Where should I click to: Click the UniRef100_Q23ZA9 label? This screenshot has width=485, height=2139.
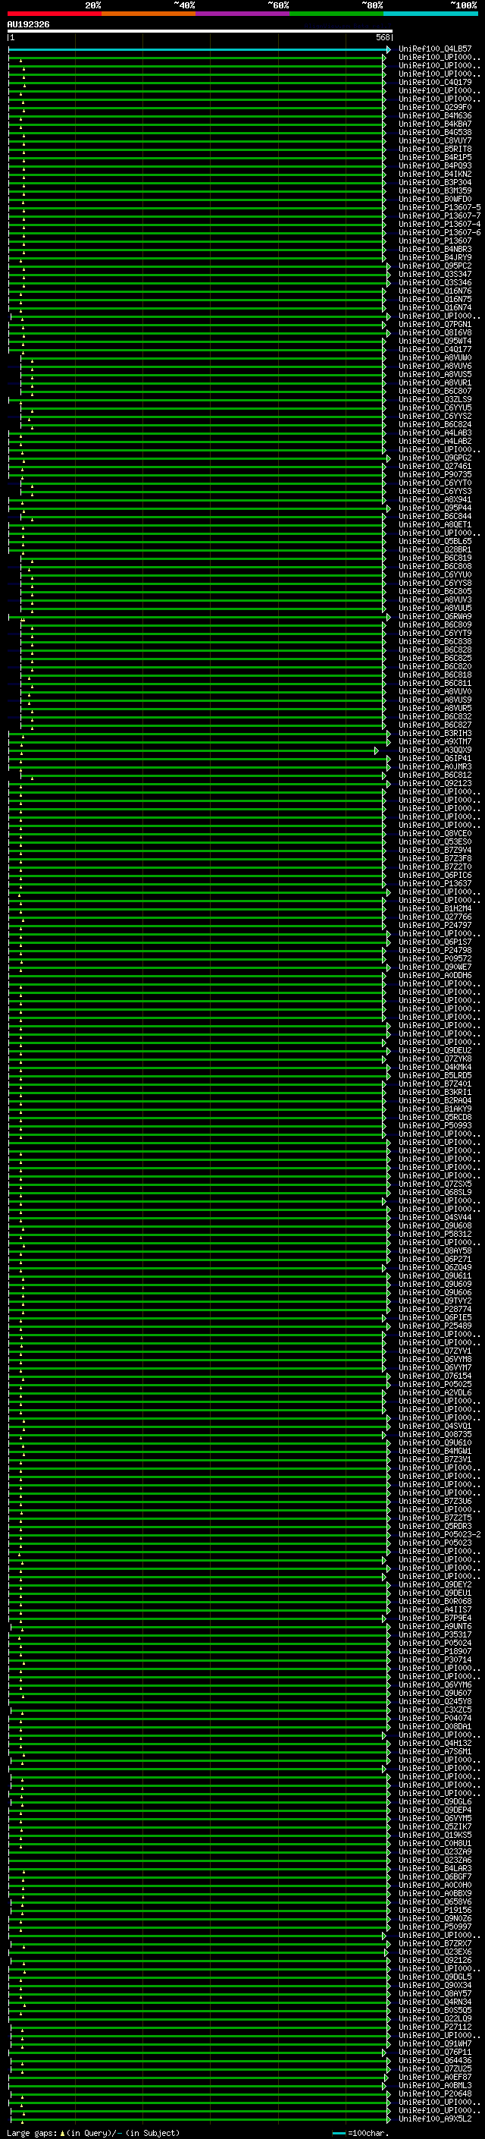pyautogui.click(x=435, y=1851)
